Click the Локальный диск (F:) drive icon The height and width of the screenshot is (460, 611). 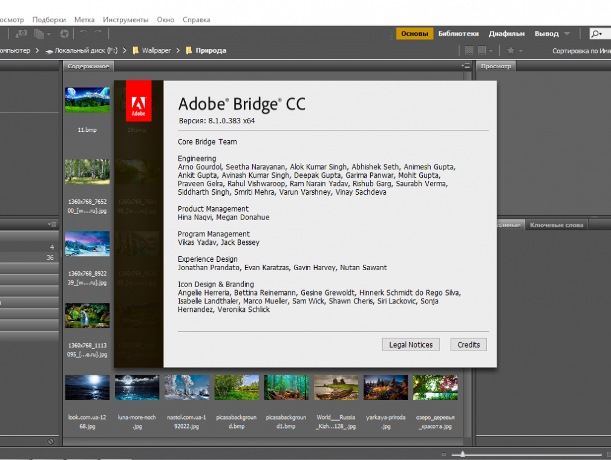click(x=49, y=51)
